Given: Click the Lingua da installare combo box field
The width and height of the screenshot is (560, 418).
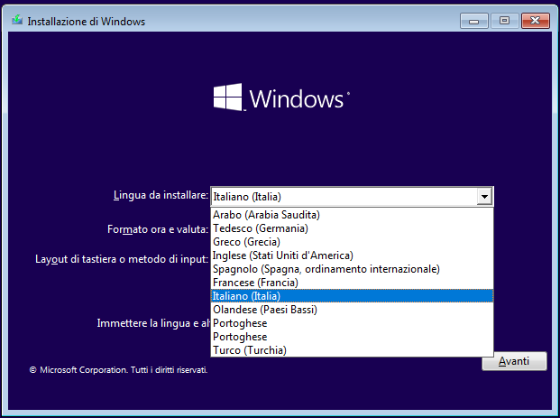Looking at the screenshot, I should click(x=352, y=197).
